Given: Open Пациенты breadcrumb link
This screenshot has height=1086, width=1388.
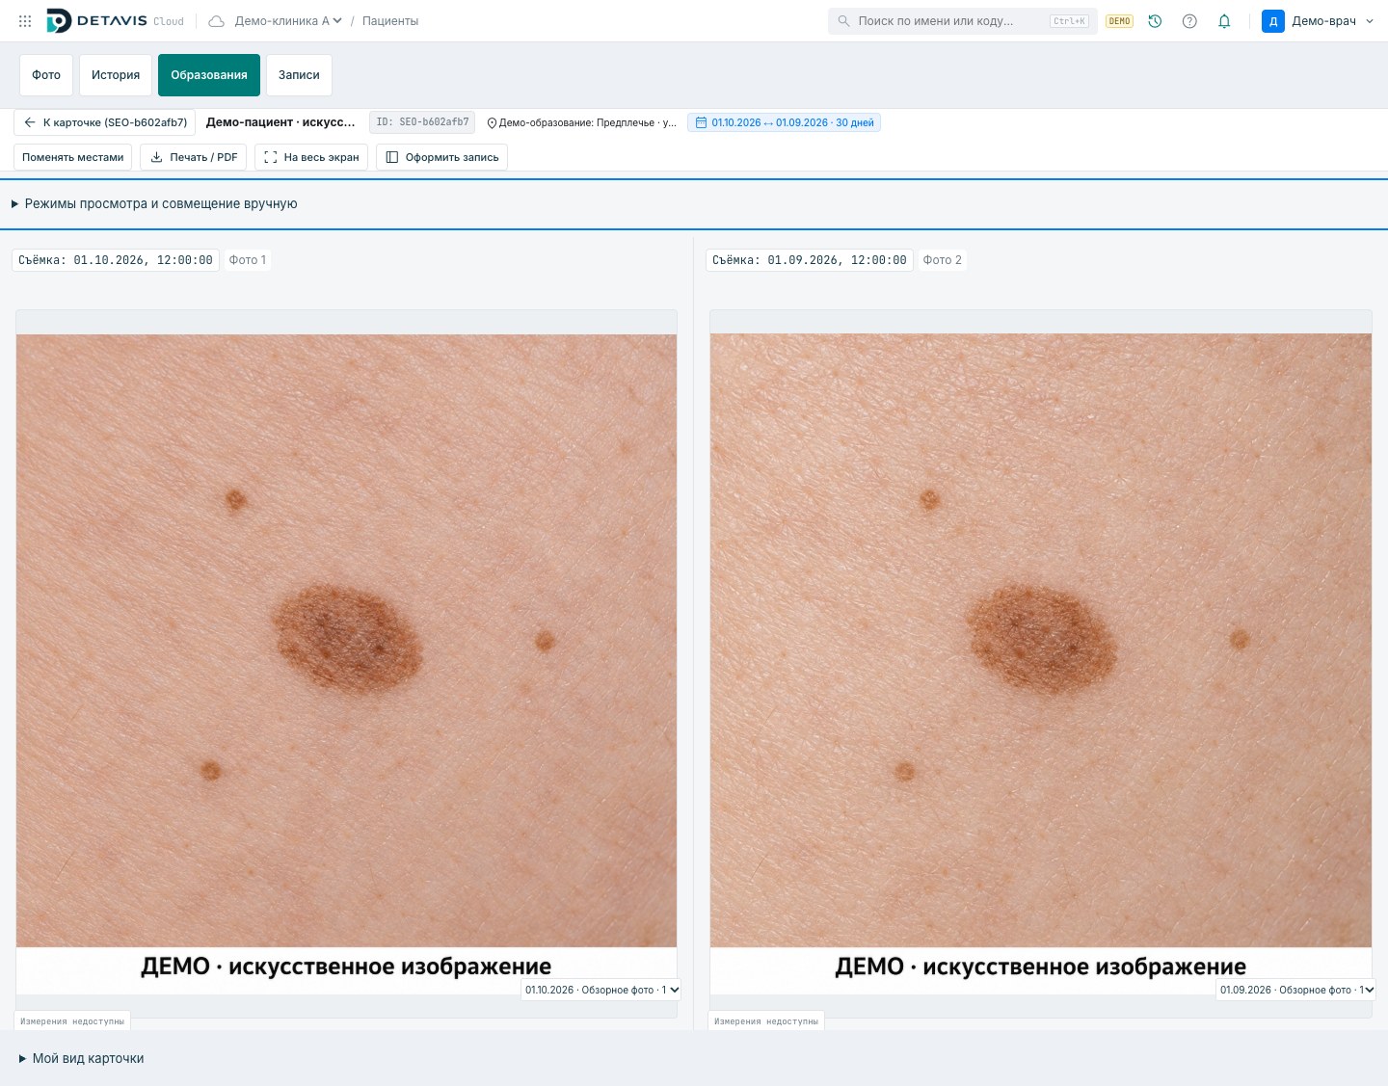Looking at the screenshot, I should [x=390, y=21].
